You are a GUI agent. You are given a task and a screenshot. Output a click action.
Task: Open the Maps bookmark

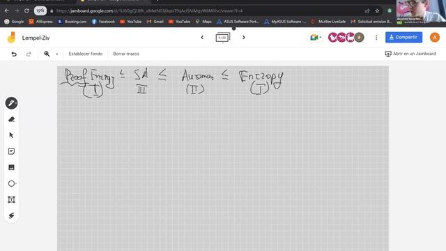pyautogui.click(x=203, y=22)
